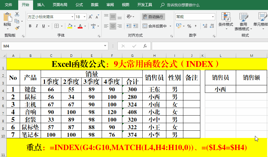Image resolution: width=268 pixels, height=157 pixels.
Task: Open the 公式 (Formulas) tab
Action: (x=79, y=5)
